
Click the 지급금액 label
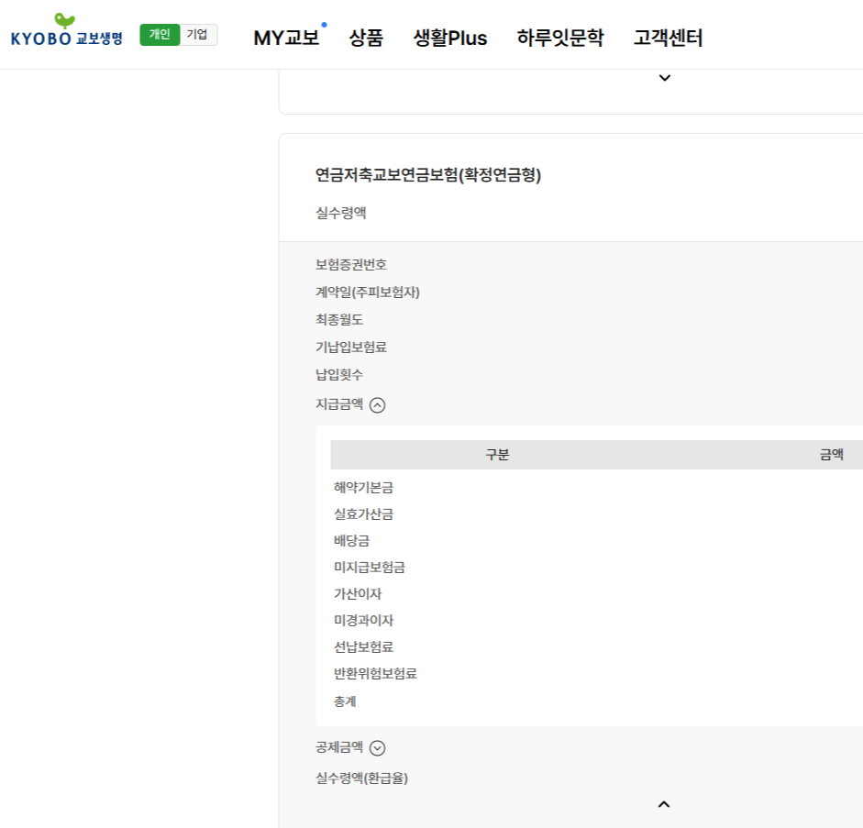point(339,404)
